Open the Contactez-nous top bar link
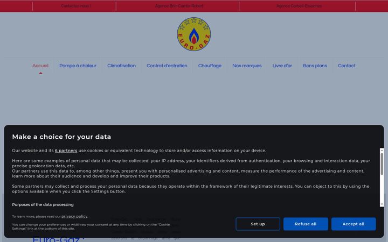388x242 pixels. 76,6
